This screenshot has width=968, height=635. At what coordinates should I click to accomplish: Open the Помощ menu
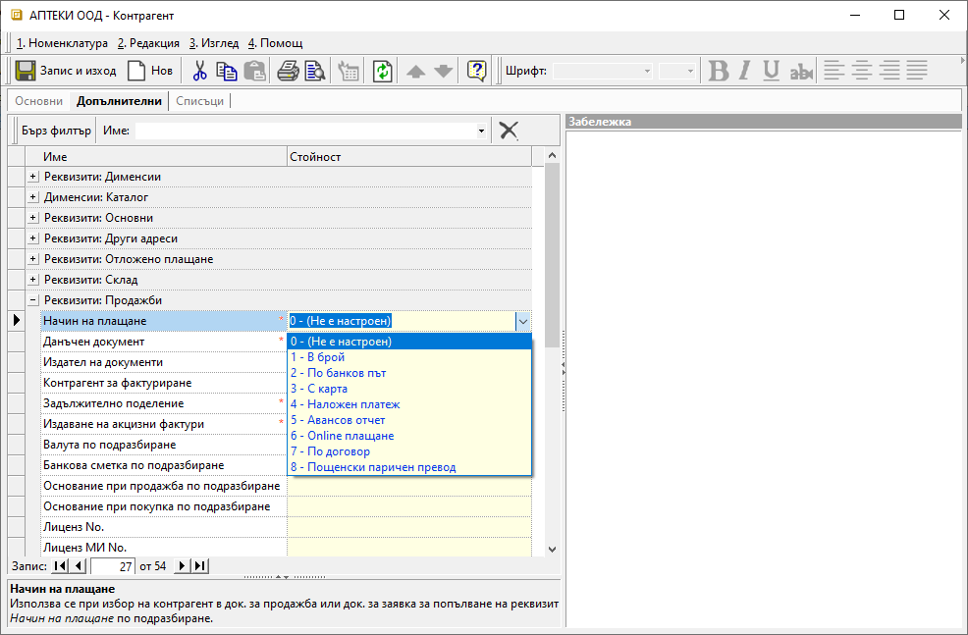coord(275,43)
